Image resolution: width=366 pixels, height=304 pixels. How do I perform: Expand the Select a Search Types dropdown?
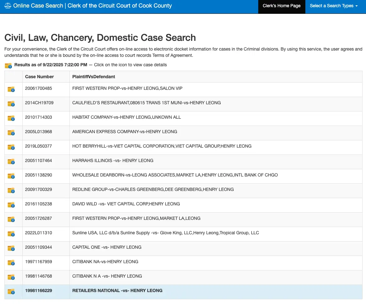(x=334, y=6)
